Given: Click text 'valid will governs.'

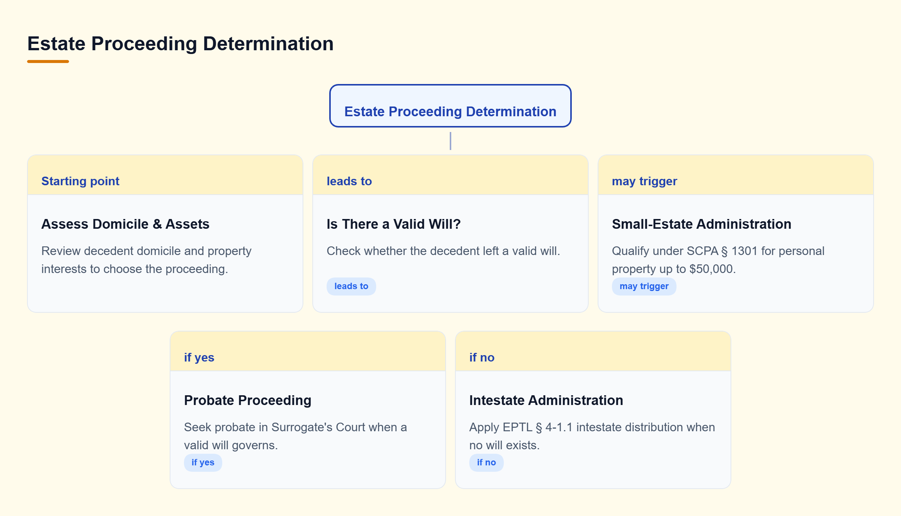Looking at the screenshot, I should [x=231, y=445].
